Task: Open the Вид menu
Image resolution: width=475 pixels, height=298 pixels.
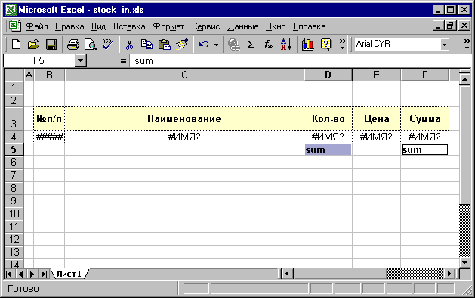Action: pos(99,26)
